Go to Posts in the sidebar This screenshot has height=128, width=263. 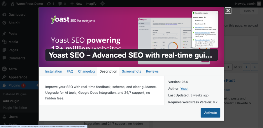(13, 34)
